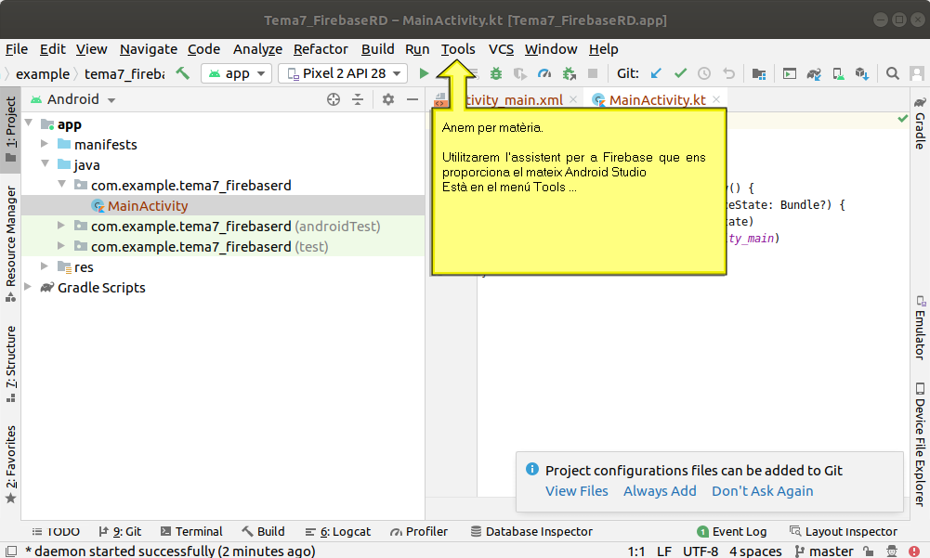This screenshot has width=930, height=558.
Task: Toggle tool window buttons at bottom-left corner
Action: click(10, 552)
